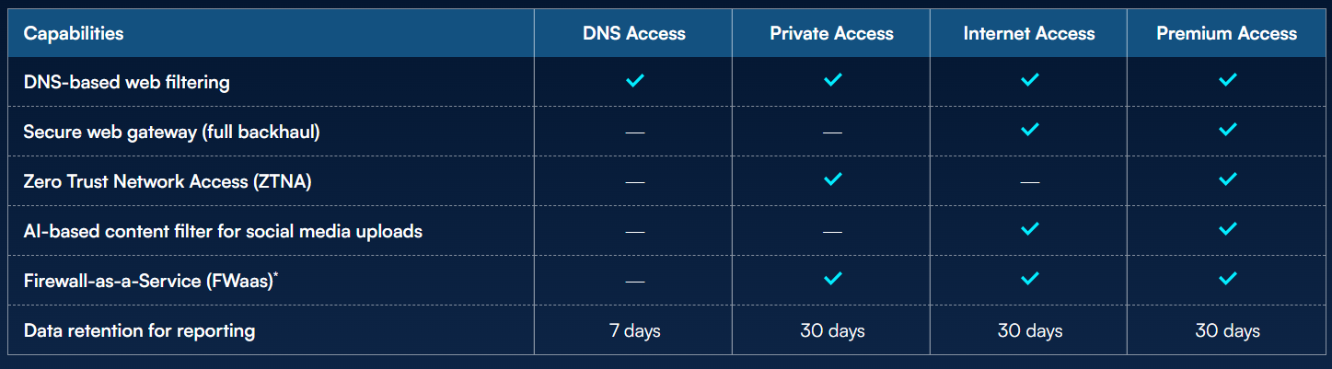Click the Firewall-as-a-Service (FWaas) row label

(x=151, y=282)
